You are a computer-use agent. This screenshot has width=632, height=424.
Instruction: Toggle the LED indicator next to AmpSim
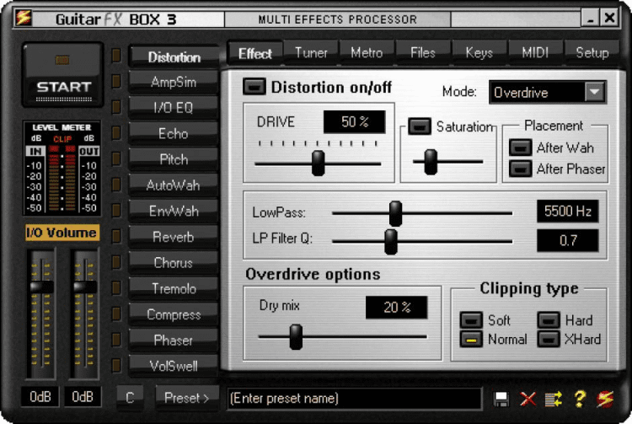tap(116, 82)
